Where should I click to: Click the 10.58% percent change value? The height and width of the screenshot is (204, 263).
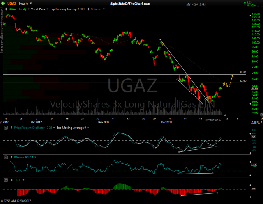251,5
